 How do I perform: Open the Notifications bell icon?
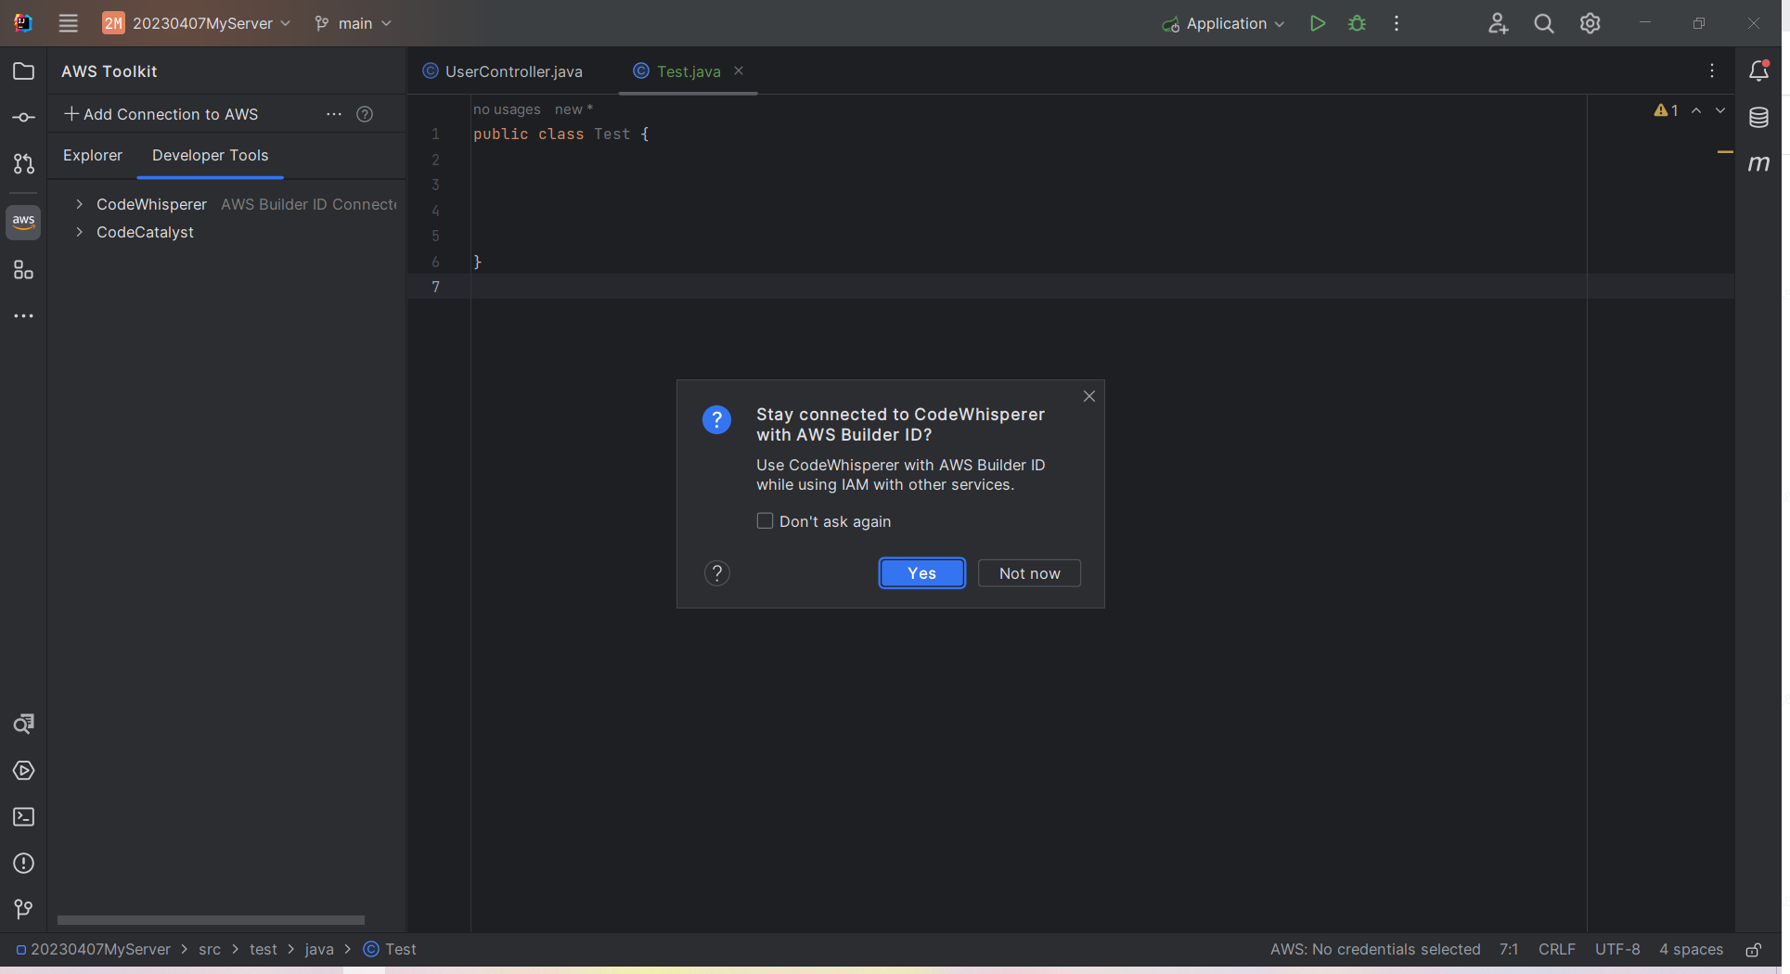(1758, 70)
